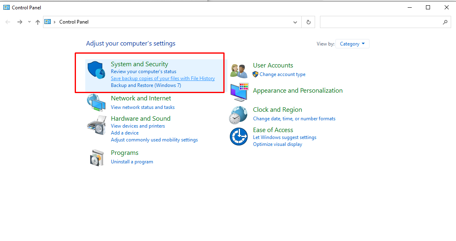
Task: Open Appearance and Personalization monitor icon
Action: pos(239,92)
